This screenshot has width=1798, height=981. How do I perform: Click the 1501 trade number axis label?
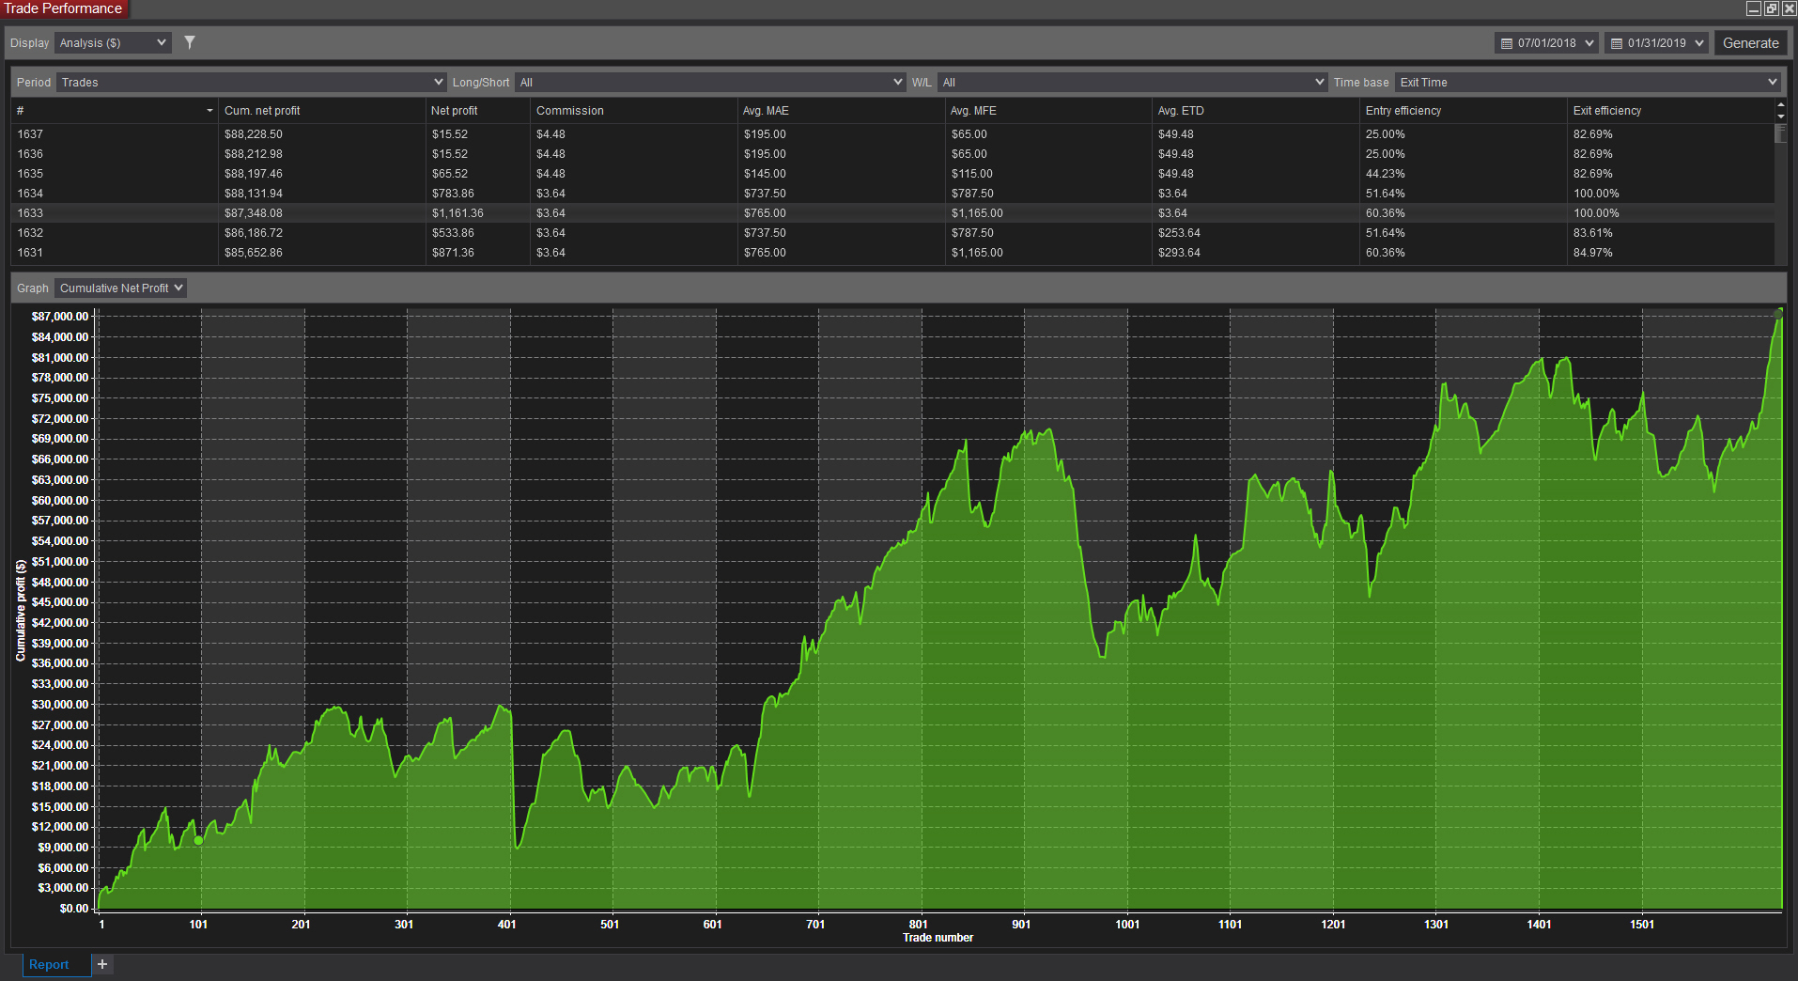pyautogui.click(x=1642, y=925)
